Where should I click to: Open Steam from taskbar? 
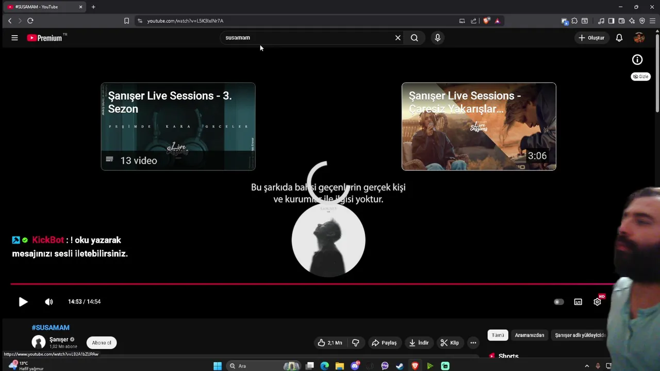coord(400,366)
